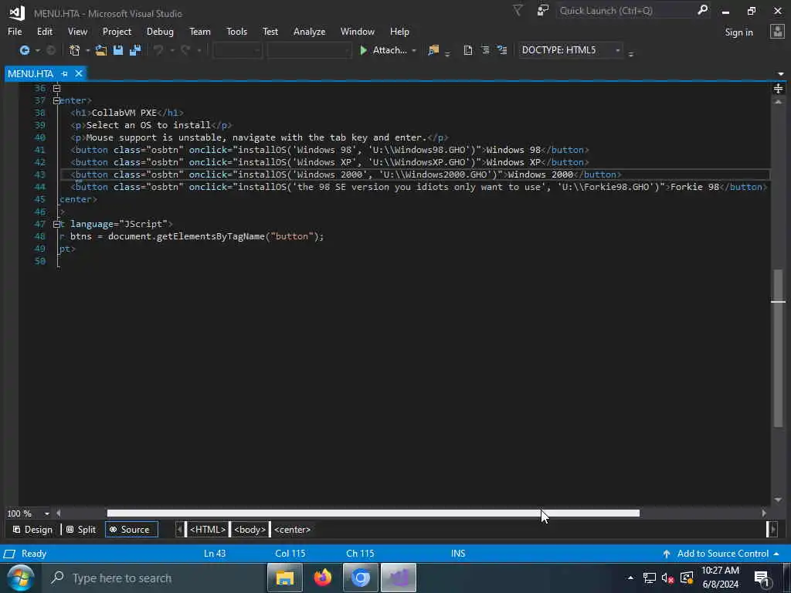Close the MENU.HTA tab
Viewport: 791px width, 593px height.
coord(79,73)
